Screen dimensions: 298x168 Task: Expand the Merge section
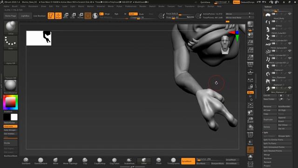click(267, 155)
